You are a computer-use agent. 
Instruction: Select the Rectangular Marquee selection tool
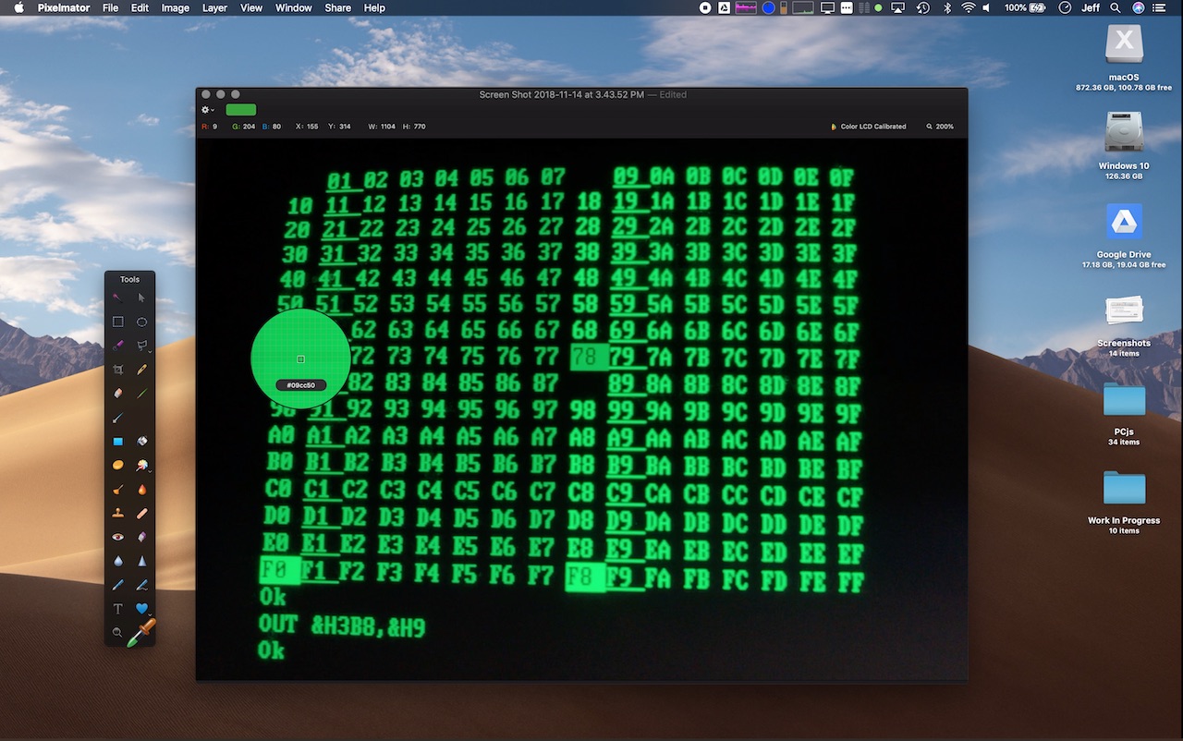pos(117,322)
